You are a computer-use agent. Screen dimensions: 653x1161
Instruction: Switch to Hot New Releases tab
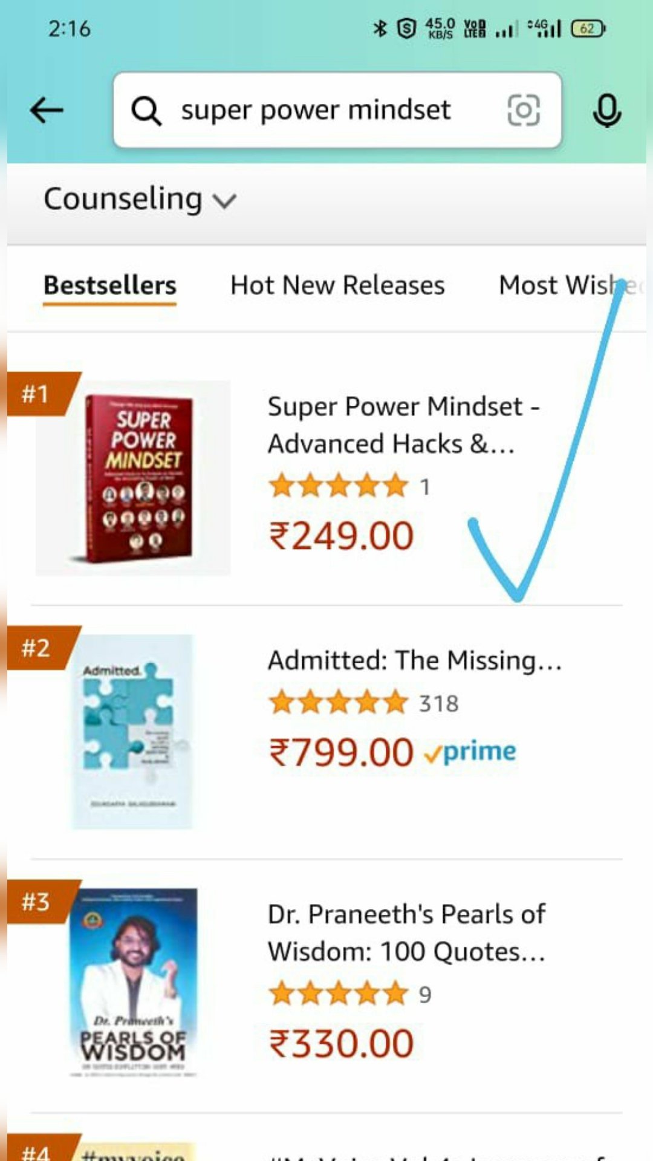(337, 285)
